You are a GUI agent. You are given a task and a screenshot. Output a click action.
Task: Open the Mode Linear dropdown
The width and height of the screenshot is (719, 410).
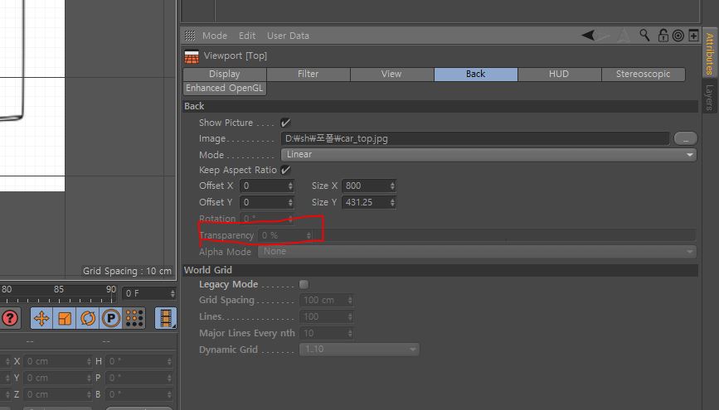[x=488, y=154]
